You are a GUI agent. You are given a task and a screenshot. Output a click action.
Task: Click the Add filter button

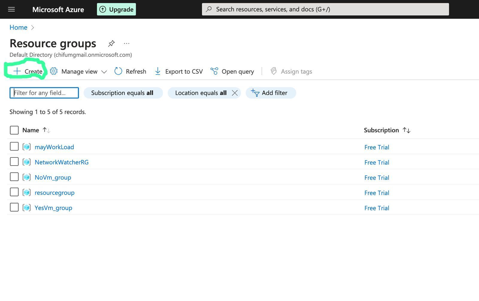coord(271,93)
